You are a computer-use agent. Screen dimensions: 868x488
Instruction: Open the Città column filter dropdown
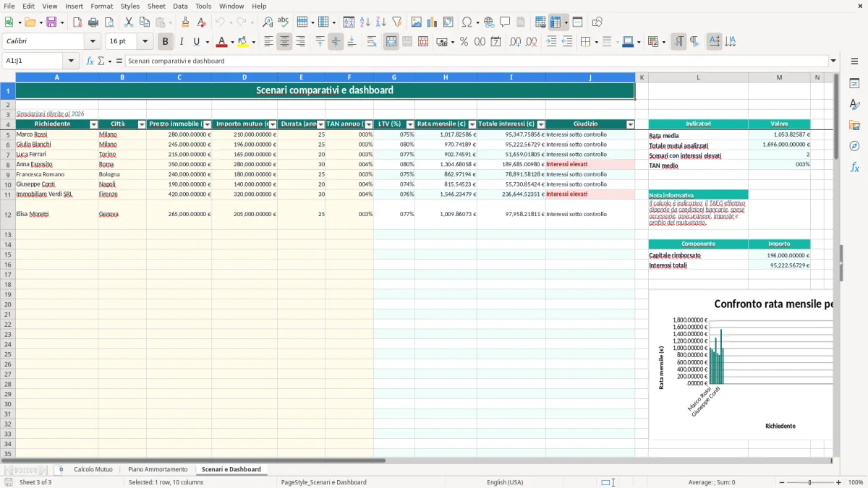pyautogui.click(x=142, y=124)
